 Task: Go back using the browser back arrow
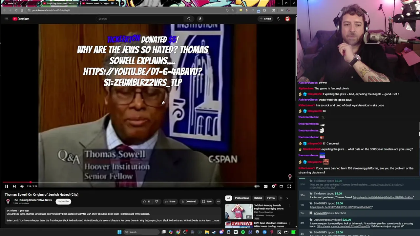4,10
